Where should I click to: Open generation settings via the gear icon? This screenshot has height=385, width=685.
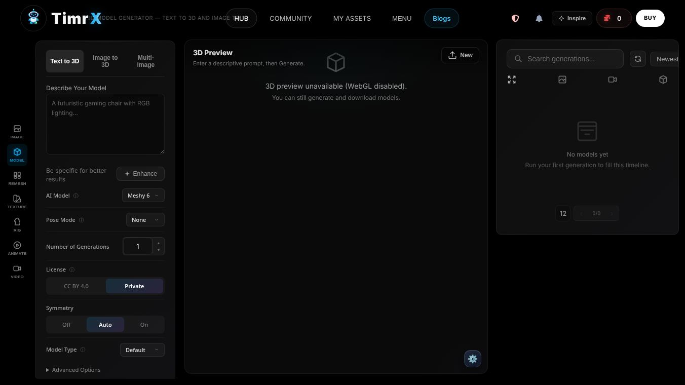tap(472, 359)
